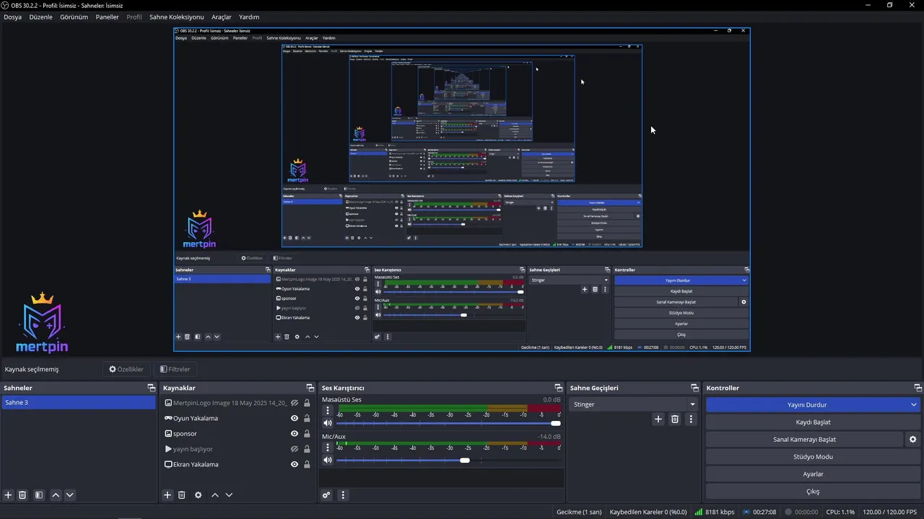Add a scene transition with plus
The height and width of the screenshot is (519, 924).
pyautogui.click(x=658, y=419)
